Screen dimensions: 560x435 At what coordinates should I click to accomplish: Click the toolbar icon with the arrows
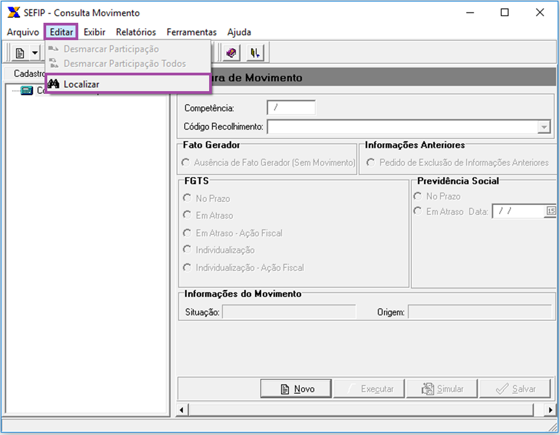pyautogui.click(x=255, y=53)
